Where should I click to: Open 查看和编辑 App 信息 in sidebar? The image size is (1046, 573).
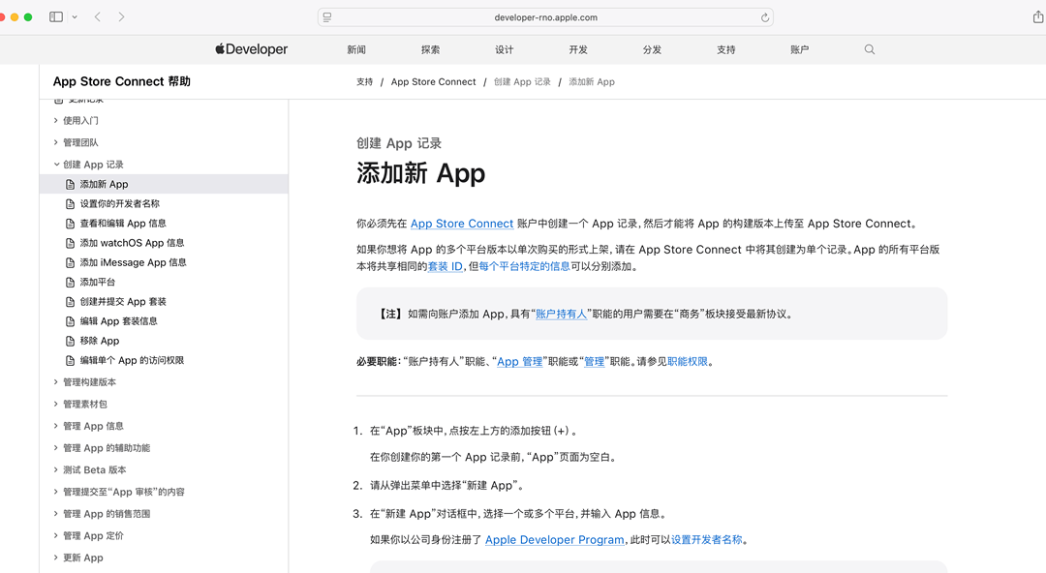pos(123,224)
